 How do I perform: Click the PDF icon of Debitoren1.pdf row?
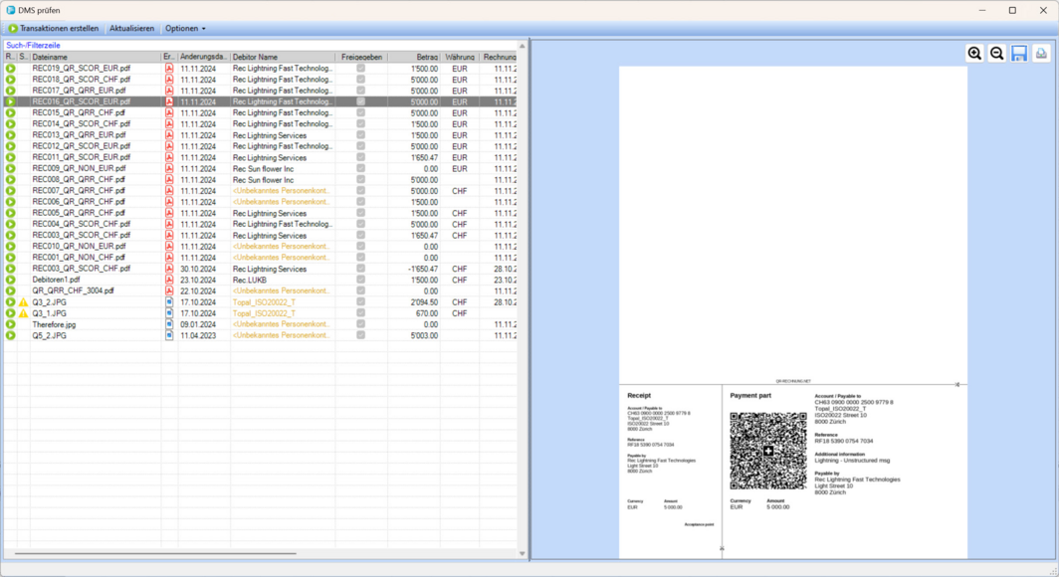click(169, 280)
